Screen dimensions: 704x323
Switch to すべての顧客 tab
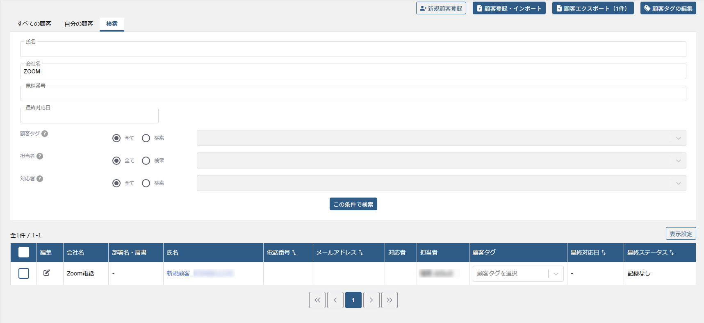tap(34, 24)
